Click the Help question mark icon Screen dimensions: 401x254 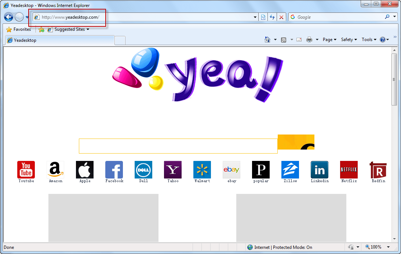point(383,40)
